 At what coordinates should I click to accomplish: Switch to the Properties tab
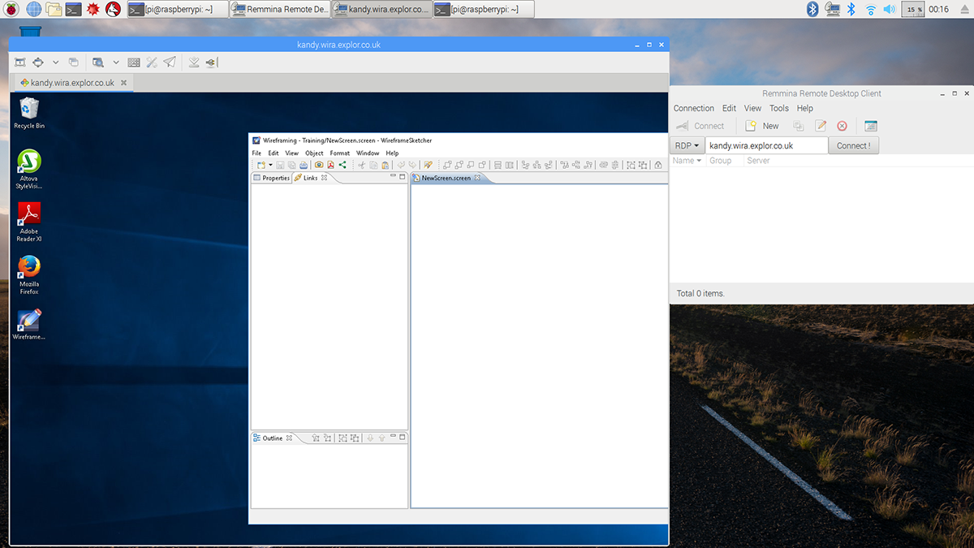tap(271, 178)
